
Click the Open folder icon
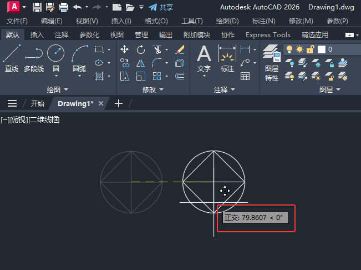click(x=130, y=7)
